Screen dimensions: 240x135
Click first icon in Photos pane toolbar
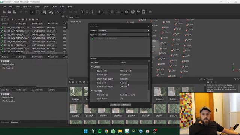70,82
